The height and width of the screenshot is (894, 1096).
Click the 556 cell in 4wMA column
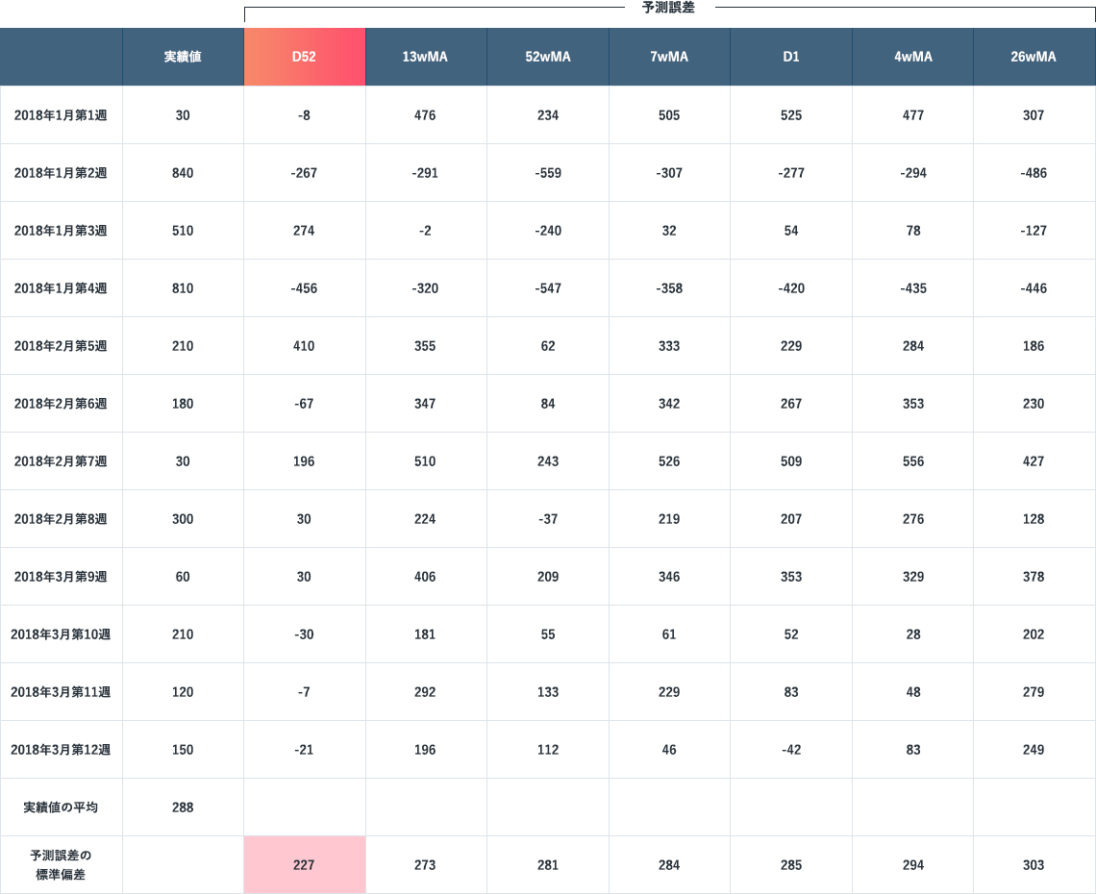point(913,461)
